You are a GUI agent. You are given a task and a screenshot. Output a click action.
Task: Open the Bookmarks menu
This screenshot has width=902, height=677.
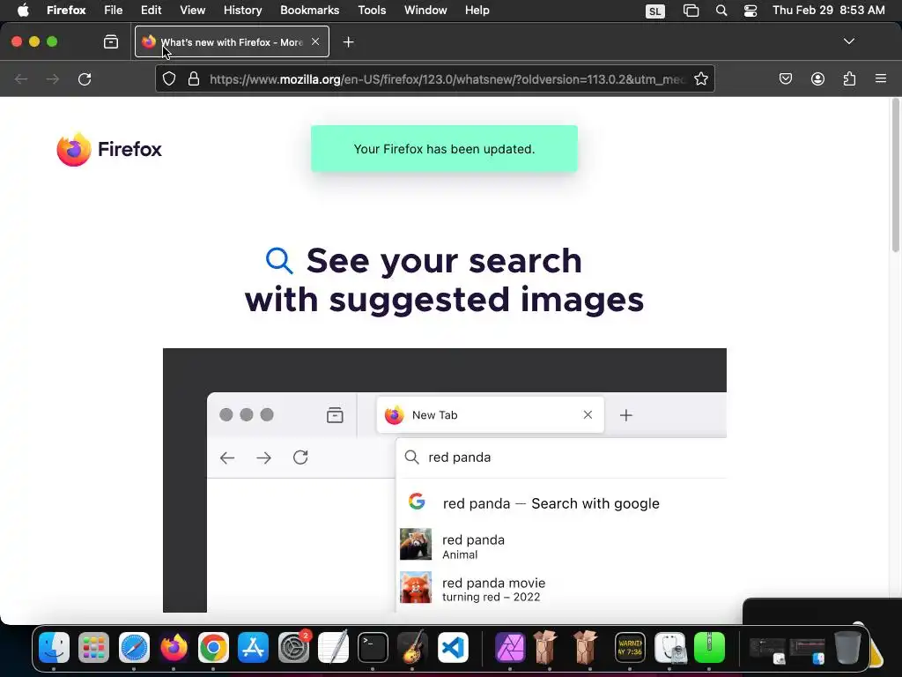pyautogui.click(x=309, y=11)
